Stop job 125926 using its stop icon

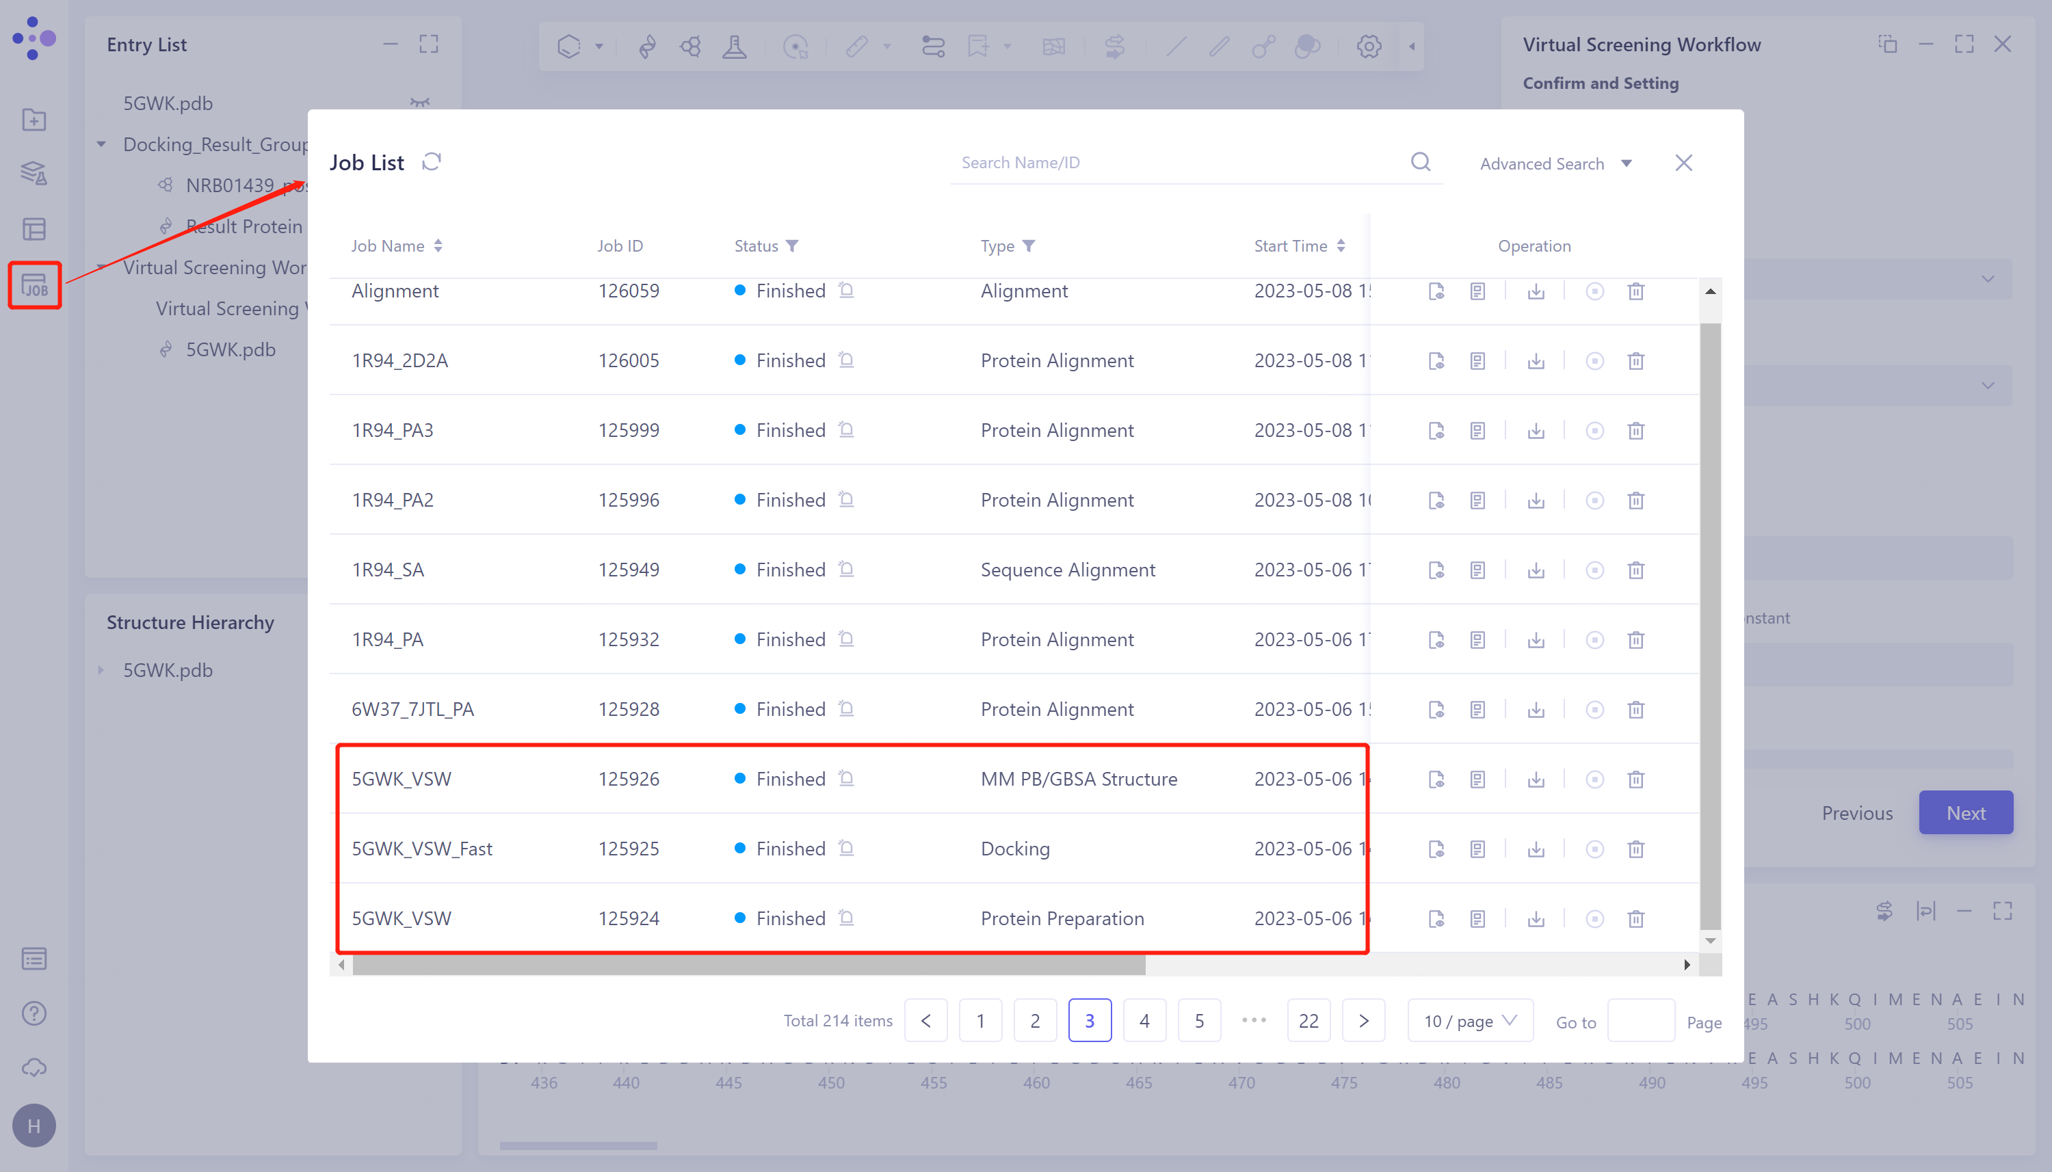[1595, 778]
